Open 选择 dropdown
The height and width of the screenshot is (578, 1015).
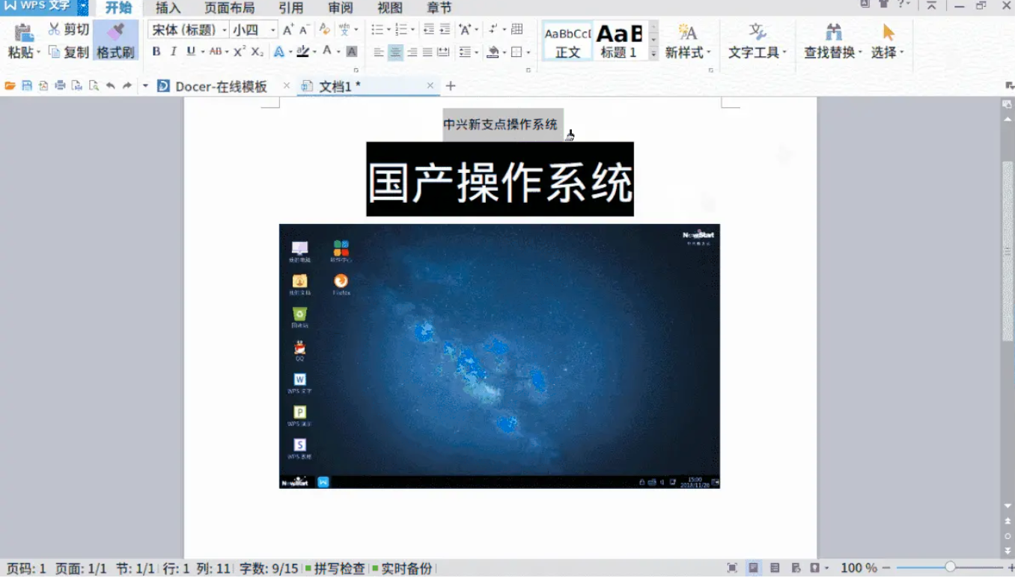click(x=888, y=41)
